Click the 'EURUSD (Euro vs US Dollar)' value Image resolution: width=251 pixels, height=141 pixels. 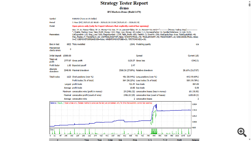pyautogui.click(x=84, y=19)
